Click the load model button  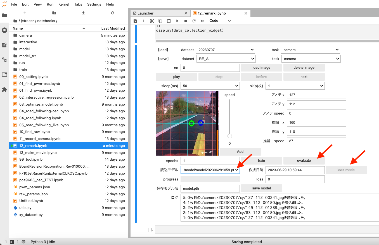(347, 170)
